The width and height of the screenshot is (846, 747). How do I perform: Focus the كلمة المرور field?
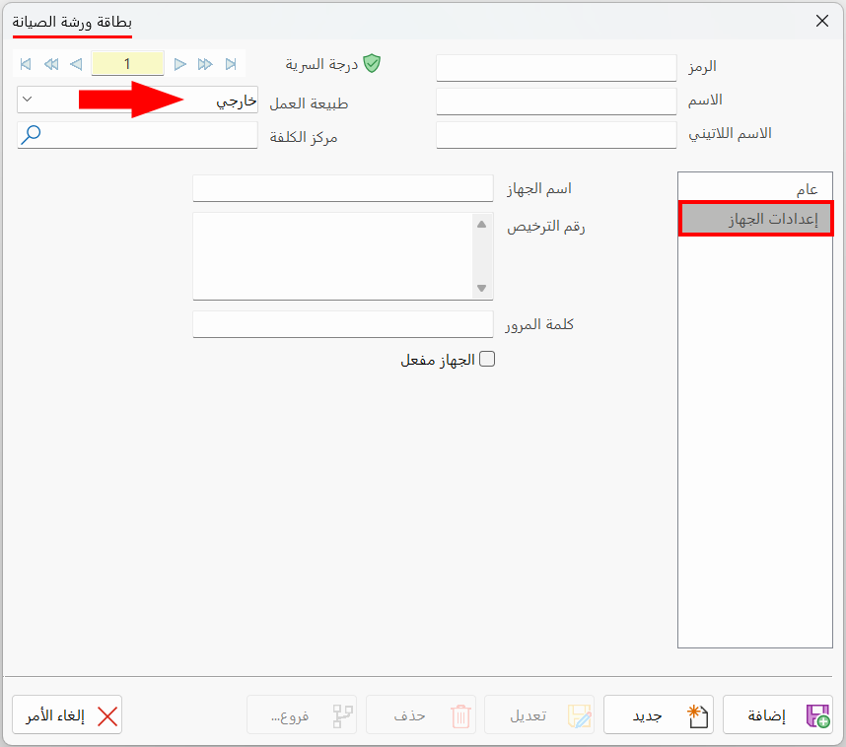(343, 324)
